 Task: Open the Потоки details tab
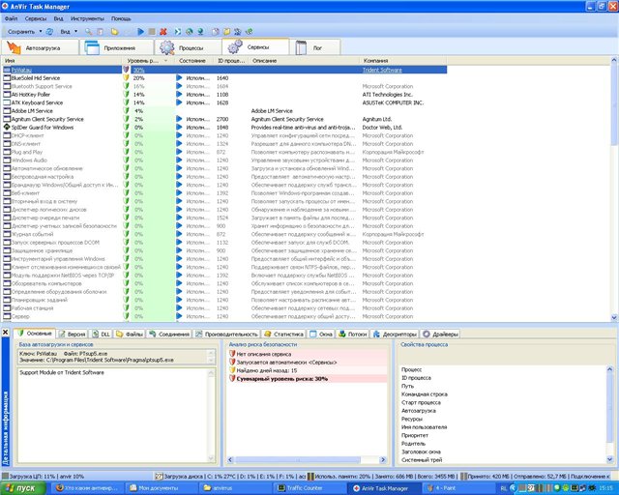[353, 334]
